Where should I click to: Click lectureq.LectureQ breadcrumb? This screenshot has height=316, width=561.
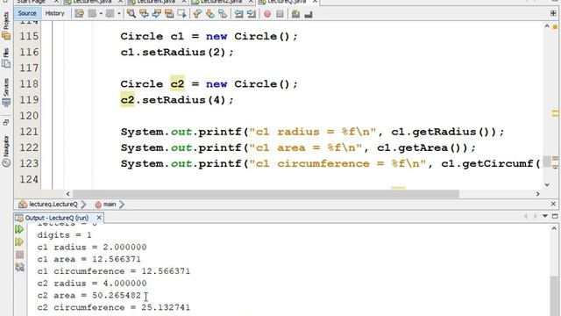coord(53,205)
